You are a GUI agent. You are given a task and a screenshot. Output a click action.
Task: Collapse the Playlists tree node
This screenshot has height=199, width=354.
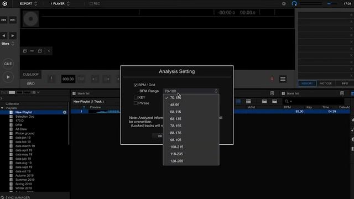click(2, 108)
